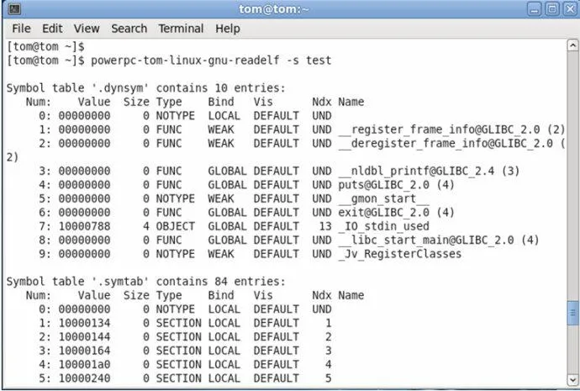Click 'puts@GLIBC_2.0' symbol name
The width and height of the screenshot is (580, 391).
tap(383, 185)
